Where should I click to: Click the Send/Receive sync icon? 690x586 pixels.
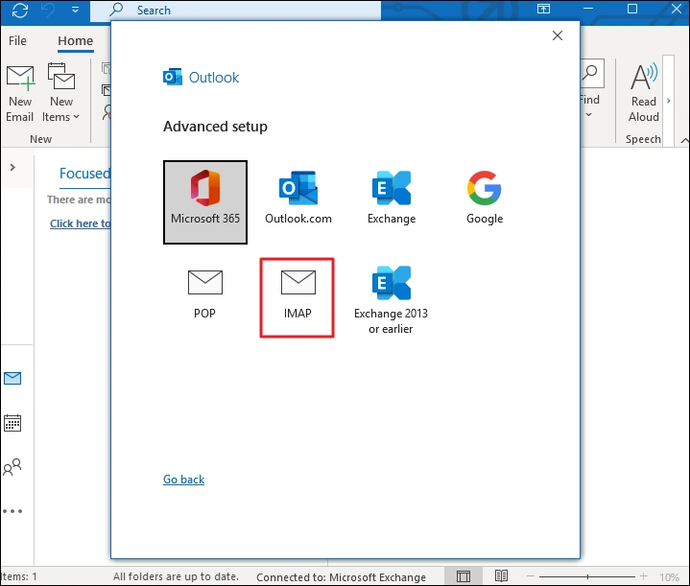pos(20,10)
